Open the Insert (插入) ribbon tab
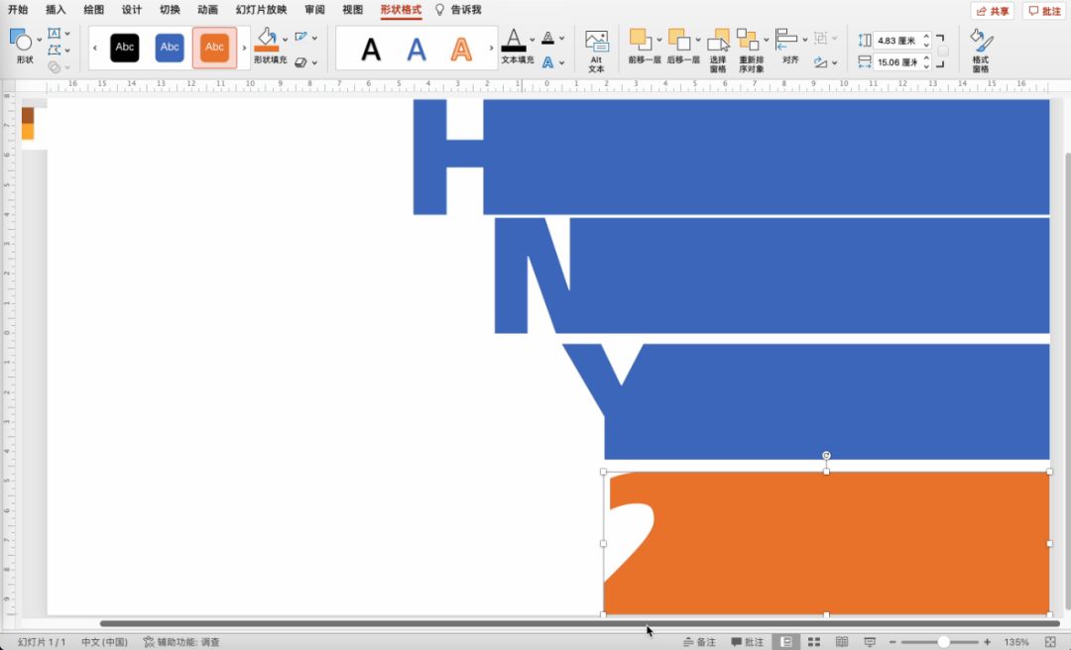Image resolution: width=1071 pixels, height=650 pixels. pyautogui.click(x=56, y=10)
